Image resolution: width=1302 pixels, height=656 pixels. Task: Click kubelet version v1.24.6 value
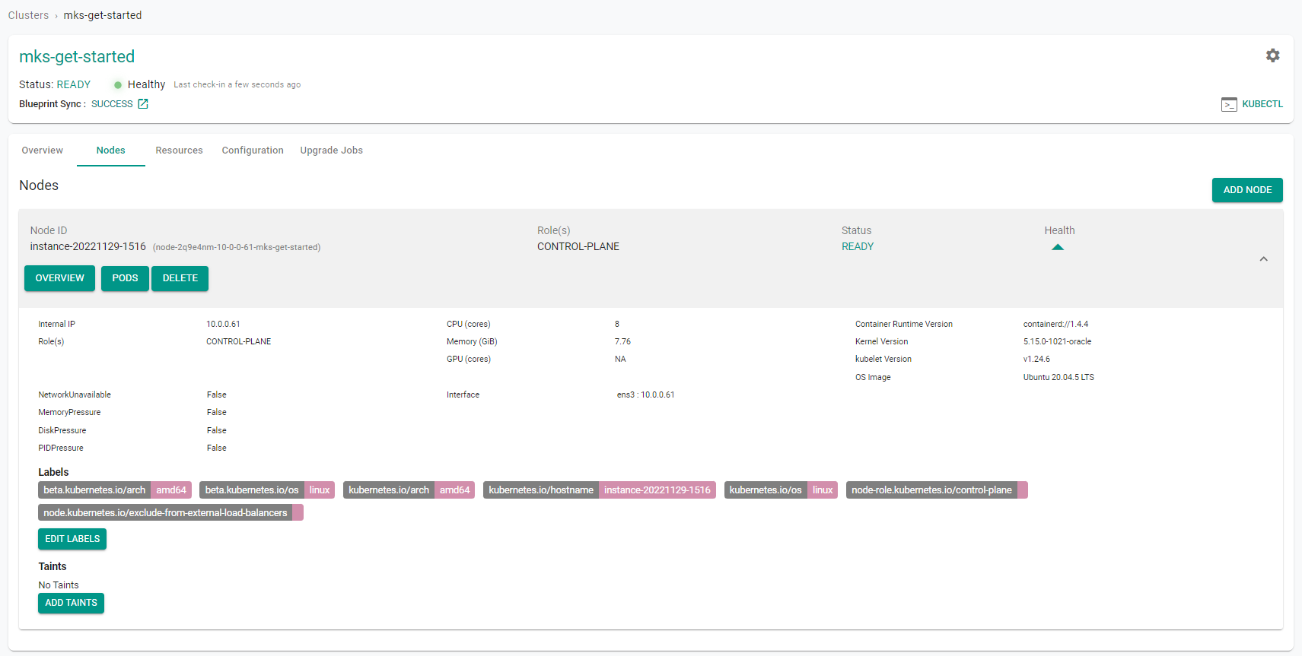pyautogui.click(x=1036, y=360)
